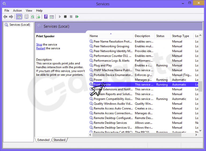Click the Stop Service square icon
This screenshot has height=151, width=206.
(65, 17)
